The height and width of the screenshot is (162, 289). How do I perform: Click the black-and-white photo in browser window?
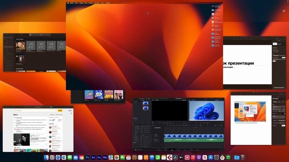coord(22,139)
